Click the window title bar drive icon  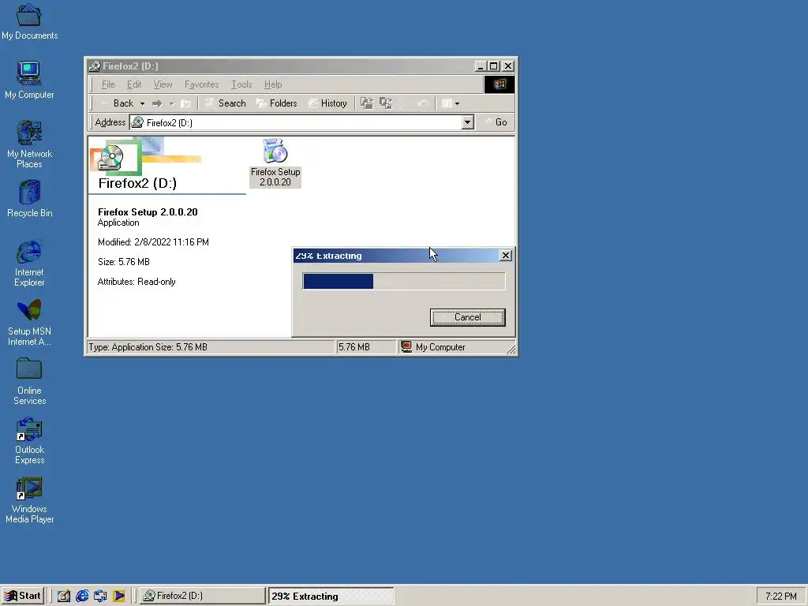[x=95, y=66]
